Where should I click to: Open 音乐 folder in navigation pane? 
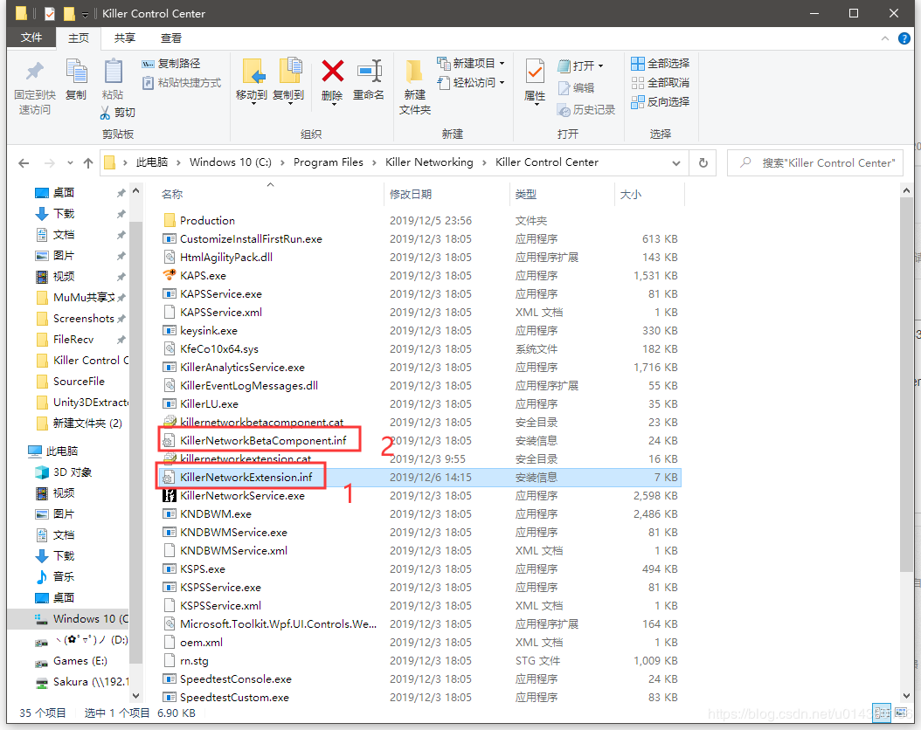click(x=64, y=577)
